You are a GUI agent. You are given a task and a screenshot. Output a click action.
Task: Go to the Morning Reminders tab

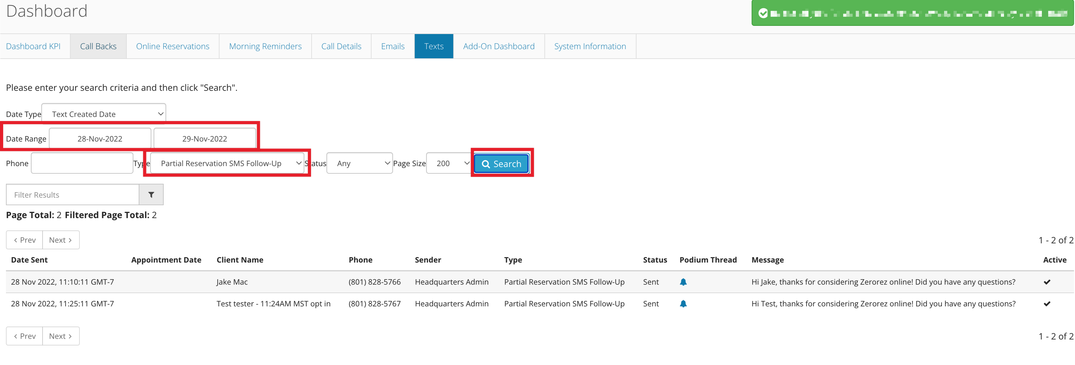coord(265,46)
